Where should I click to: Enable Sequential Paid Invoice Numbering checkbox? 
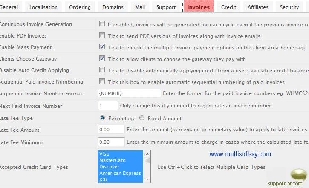pyautogui.click(x=102, y=82)
